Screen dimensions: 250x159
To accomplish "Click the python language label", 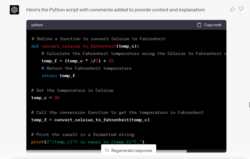I will coord(37,25).
